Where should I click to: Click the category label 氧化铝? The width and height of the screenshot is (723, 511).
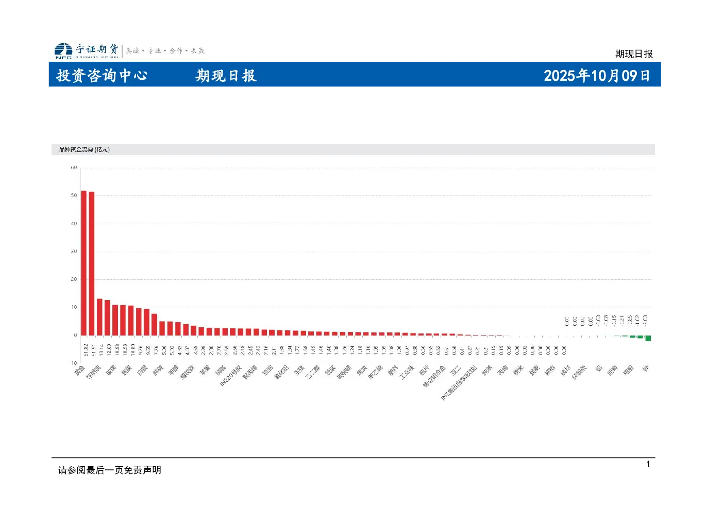tap(281, 372)
